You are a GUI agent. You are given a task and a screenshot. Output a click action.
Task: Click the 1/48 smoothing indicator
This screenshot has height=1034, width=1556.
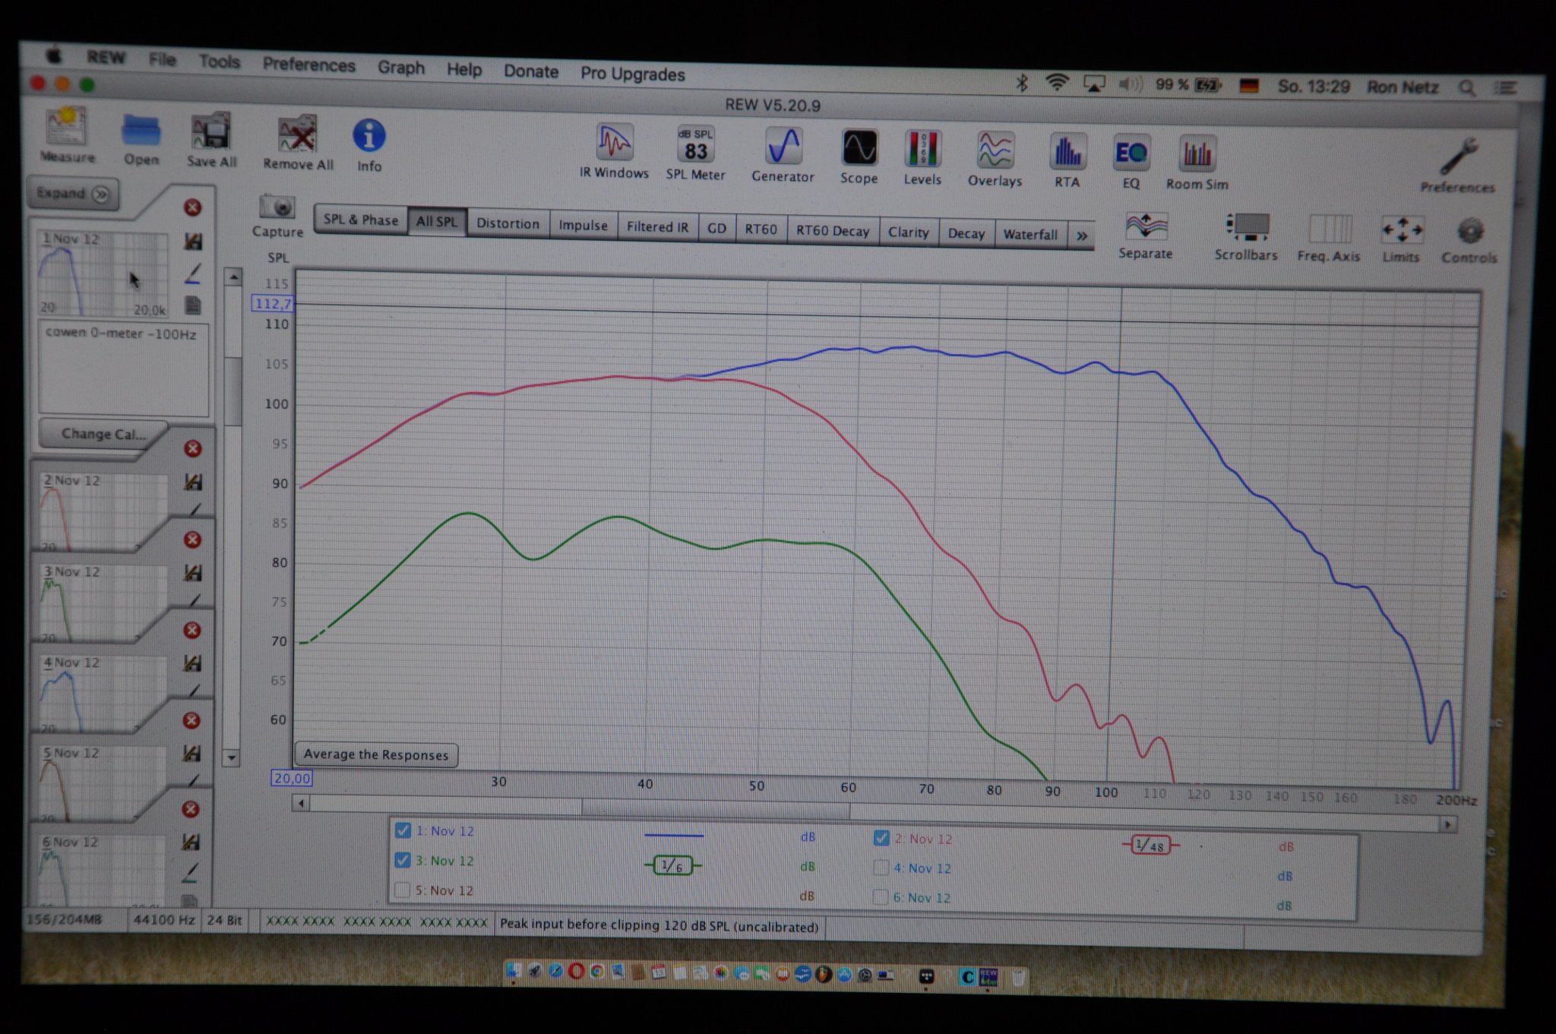(x=1150, y=845)
